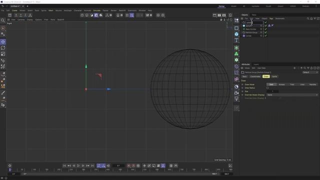Set Draw Mode to Dots

[x=271, y=84]
